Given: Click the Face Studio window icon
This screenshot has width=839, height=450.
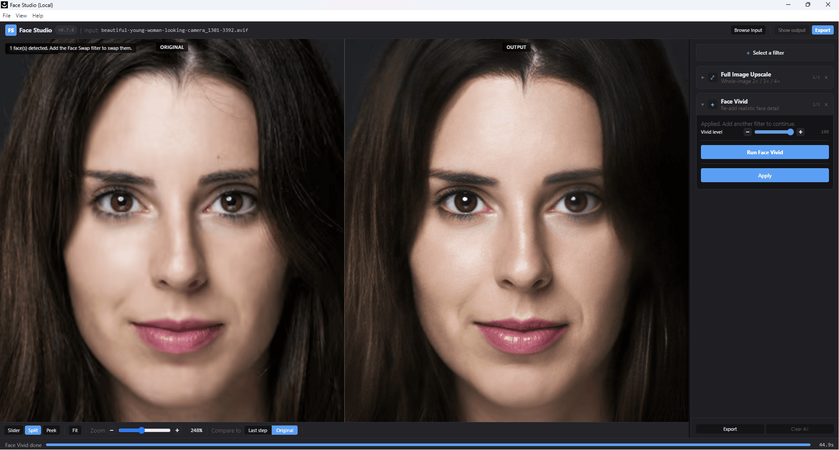Looking at the screenshot, I should click(x=4, y=5).
